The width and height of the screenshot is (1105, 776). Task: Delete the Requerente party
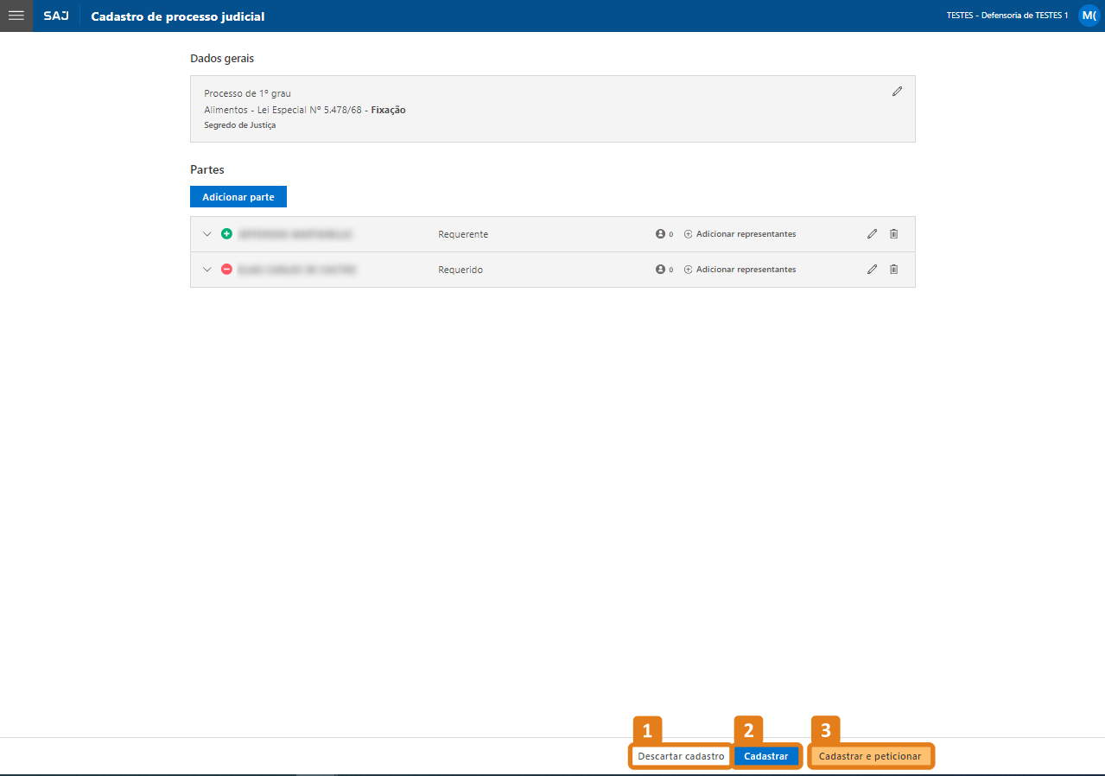[x=894, y=234]
